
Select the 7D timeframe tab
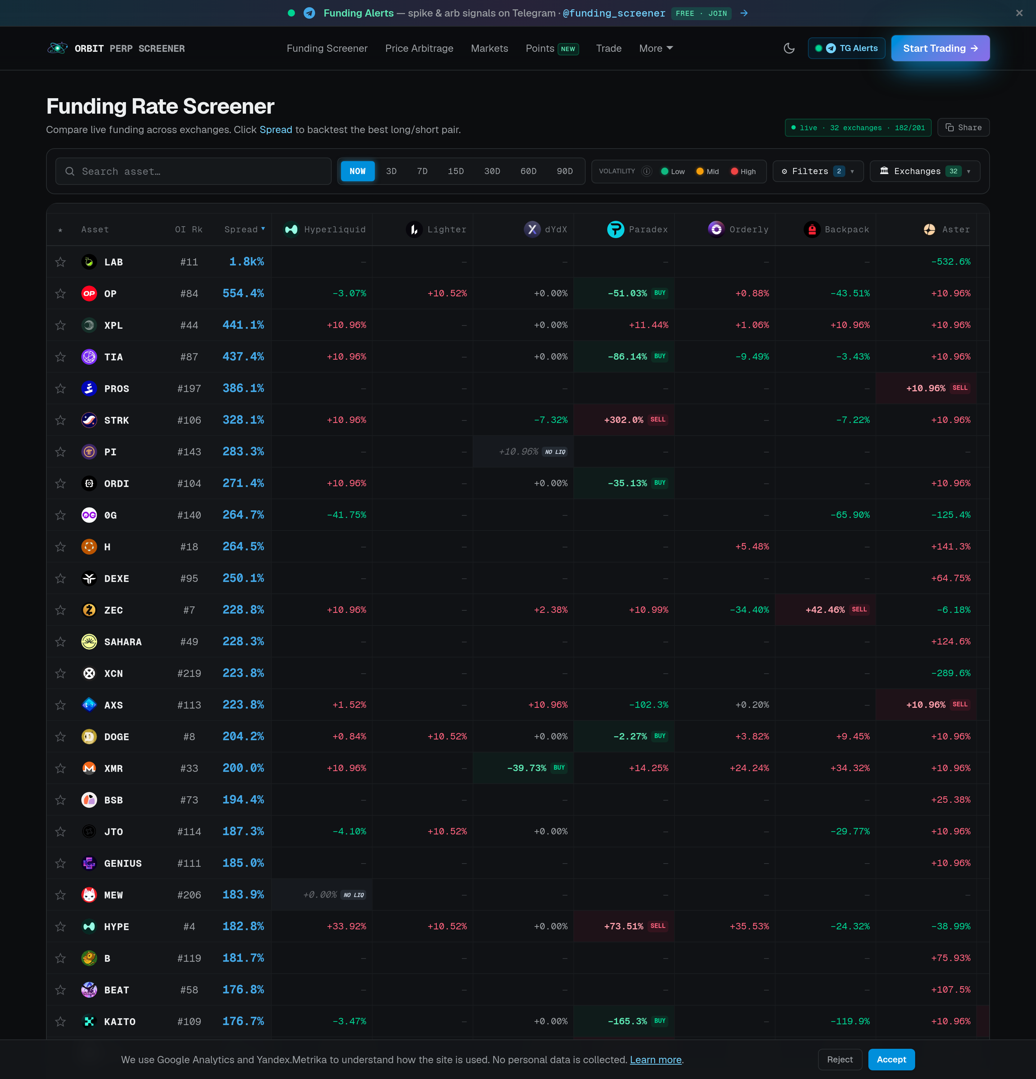click(x=422, y=171)
